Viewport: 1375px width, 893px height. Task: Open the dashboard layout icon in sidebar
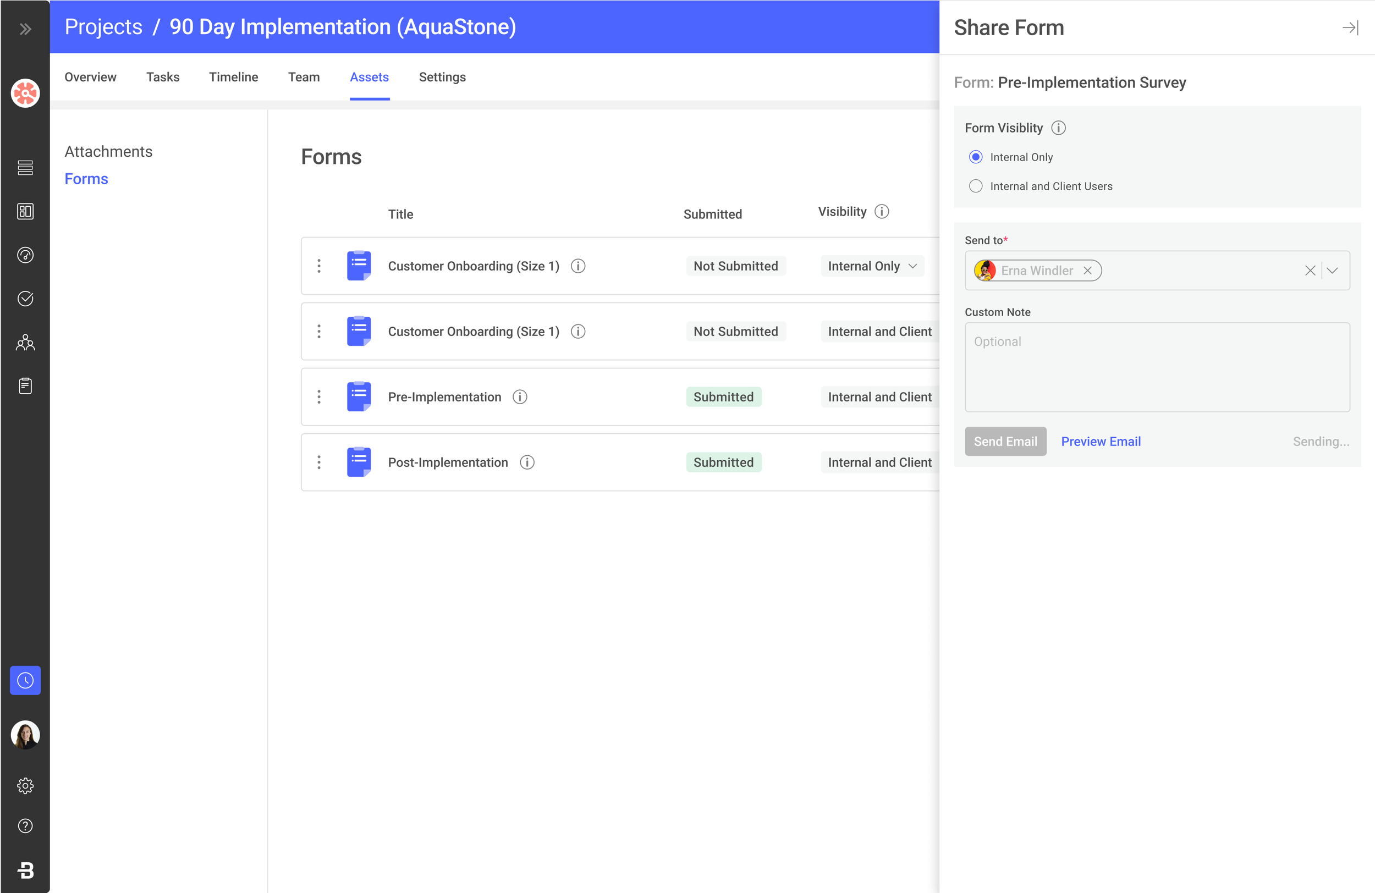[25, 211]
